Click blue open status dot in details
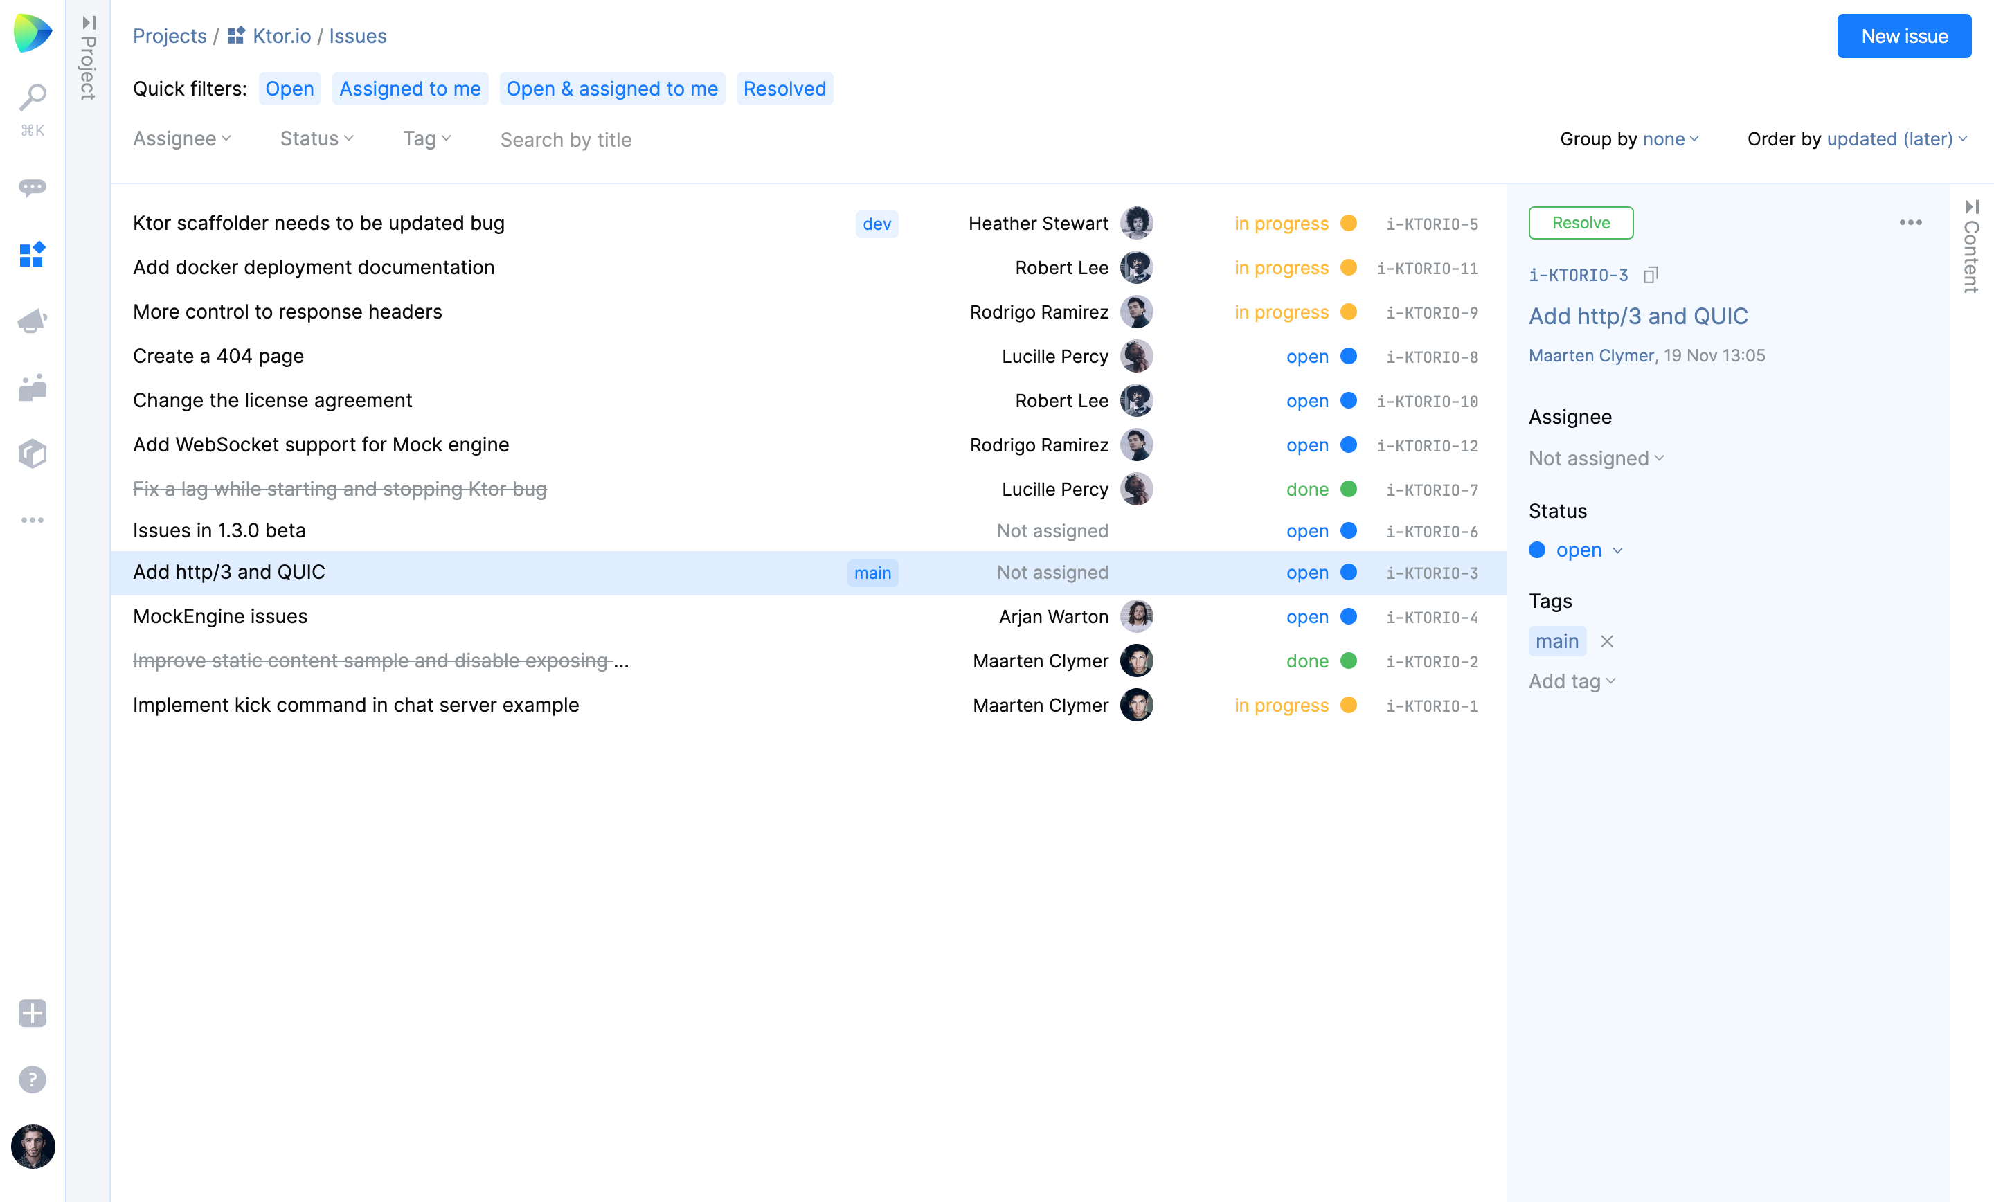This screenshot has height=1202, width=1994. (x=1537, y=550)
